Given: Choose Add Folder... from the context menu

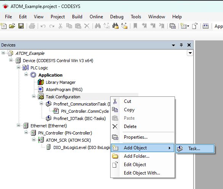Looking at the screenshot, I should pos(143,156).
